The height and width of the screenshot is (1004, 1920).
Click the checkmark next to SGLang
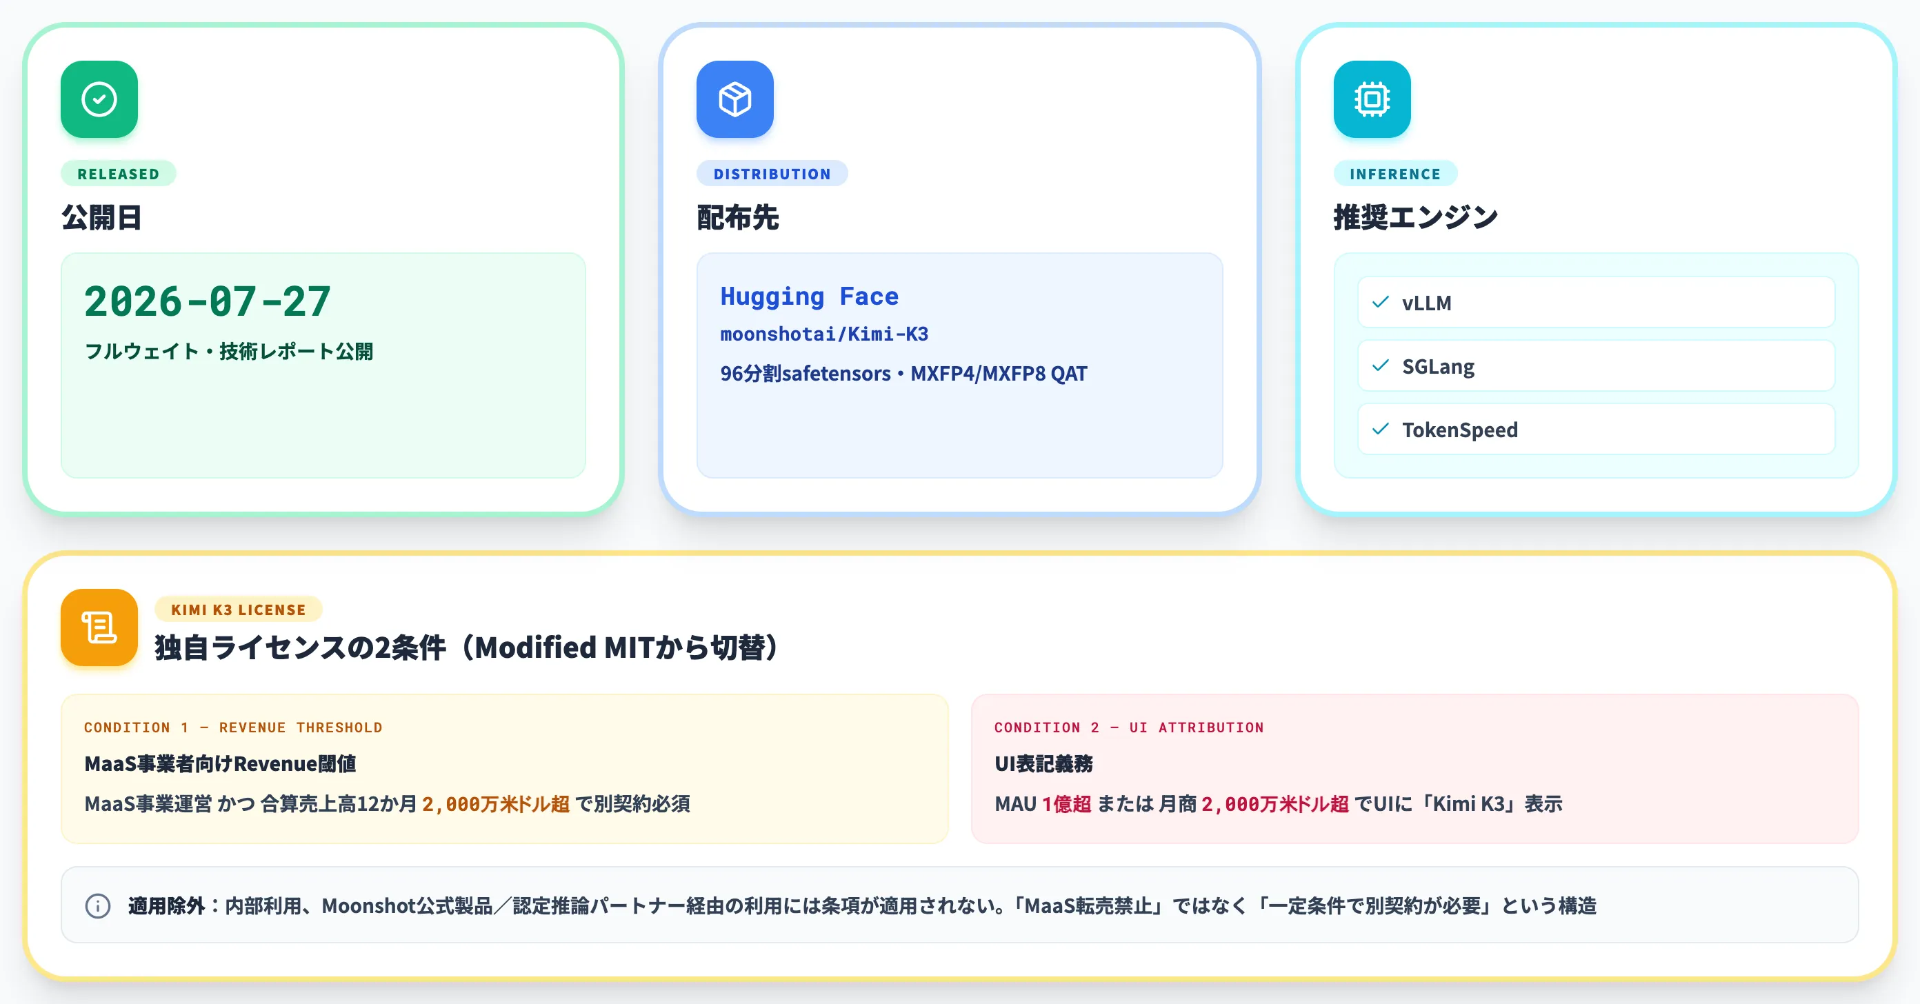point(1381,365)
